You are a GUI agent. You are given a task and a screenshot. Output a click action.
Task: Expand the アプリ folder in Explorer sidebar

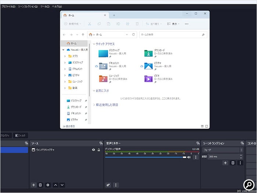(65, 56)
